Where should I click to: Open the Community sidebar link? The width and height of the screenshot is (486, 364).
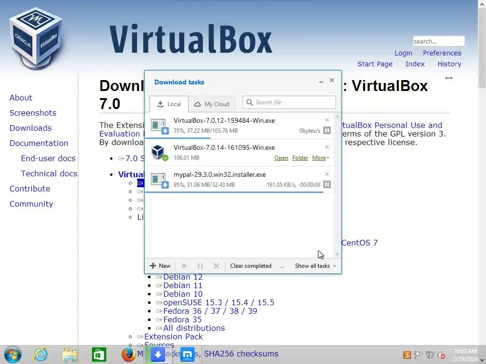[x=31, y=204]
